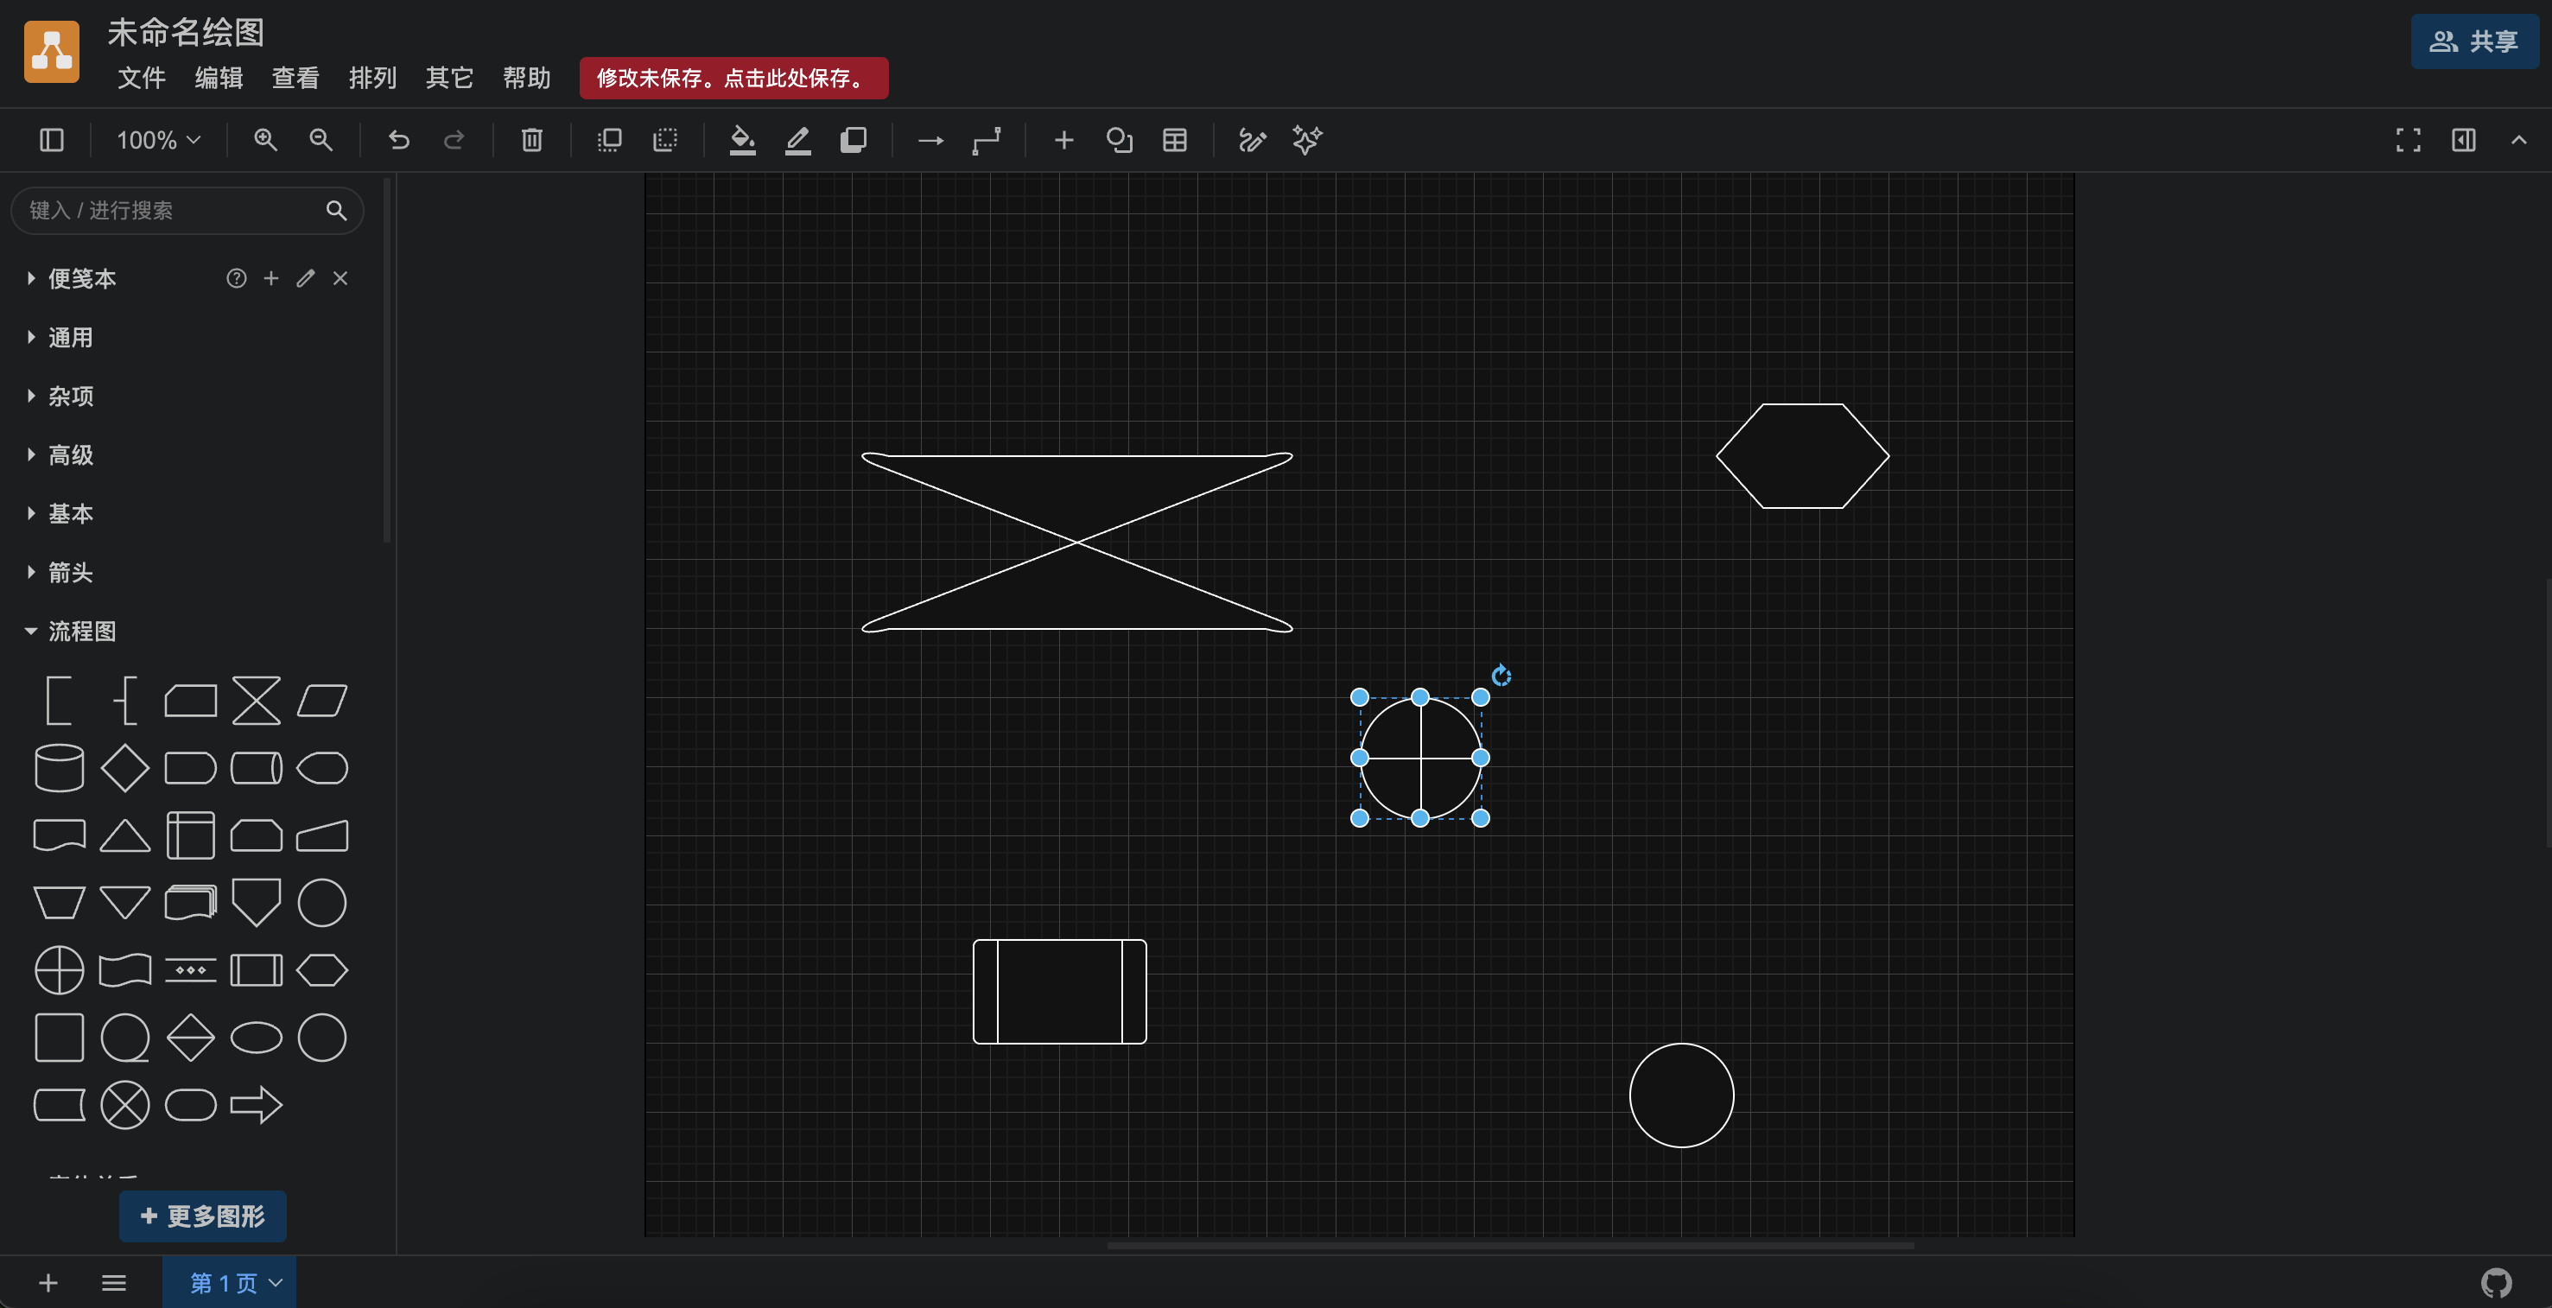Click the 更多图形 more shapes button
2552x1308 pixels.
(203, 1216)
